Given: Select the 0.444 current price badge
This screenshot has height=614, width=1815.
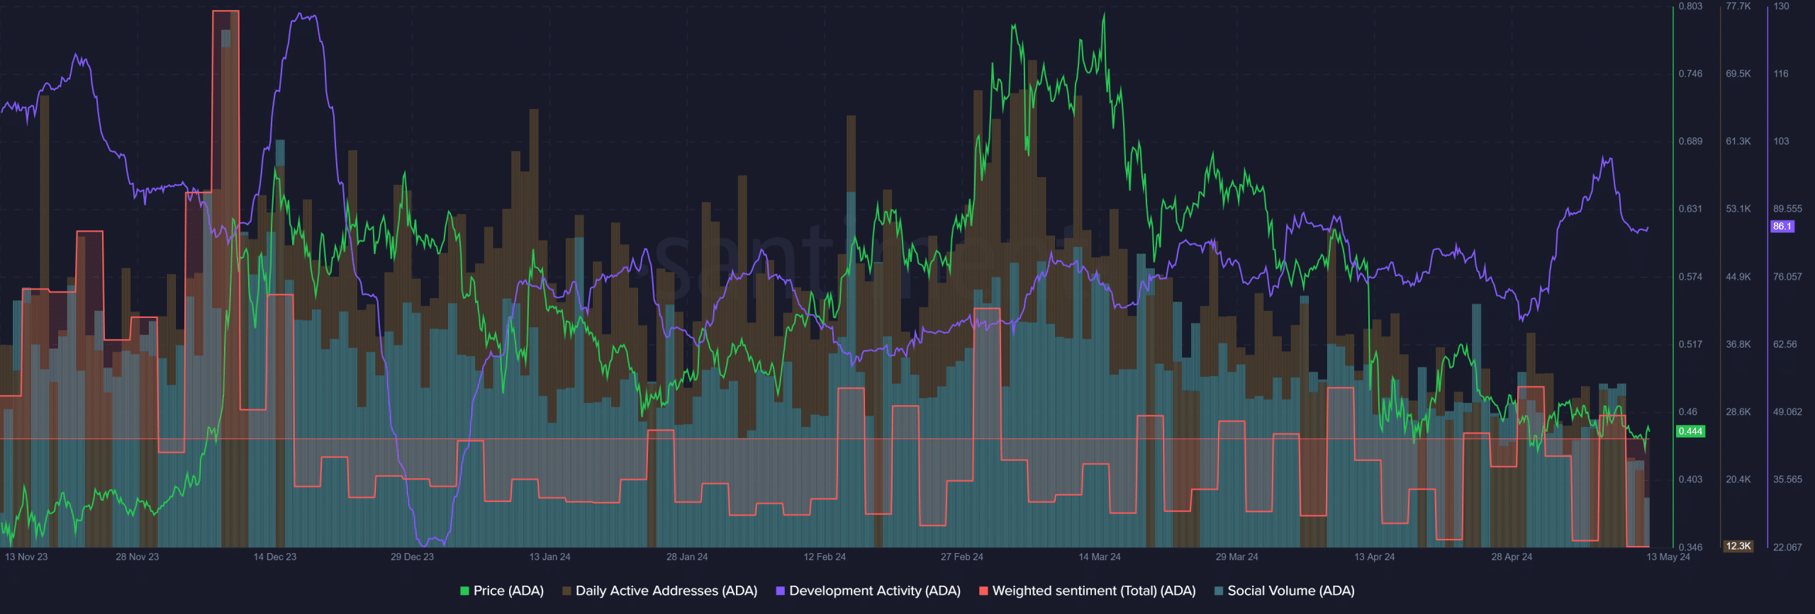Looking at the screenshot, I should pos(1690,431).
